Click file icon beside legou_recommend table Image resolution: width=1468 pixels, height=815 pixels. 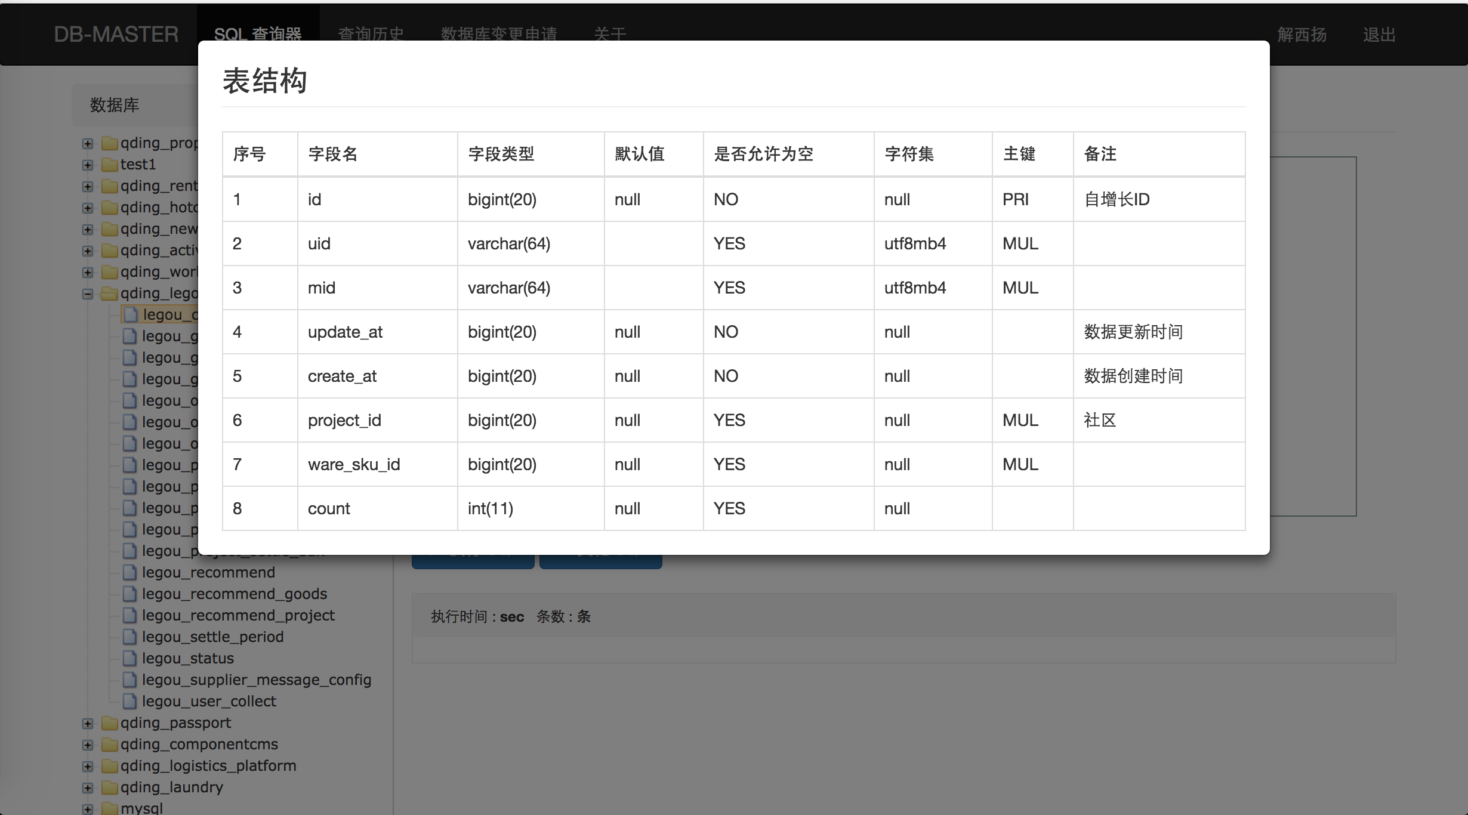[x=129, y=573]
